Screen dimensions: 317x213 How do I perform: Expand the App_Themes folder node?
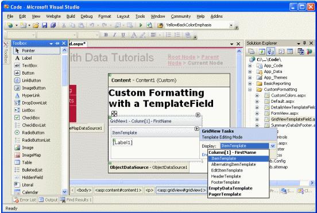(x=250, y=78)
